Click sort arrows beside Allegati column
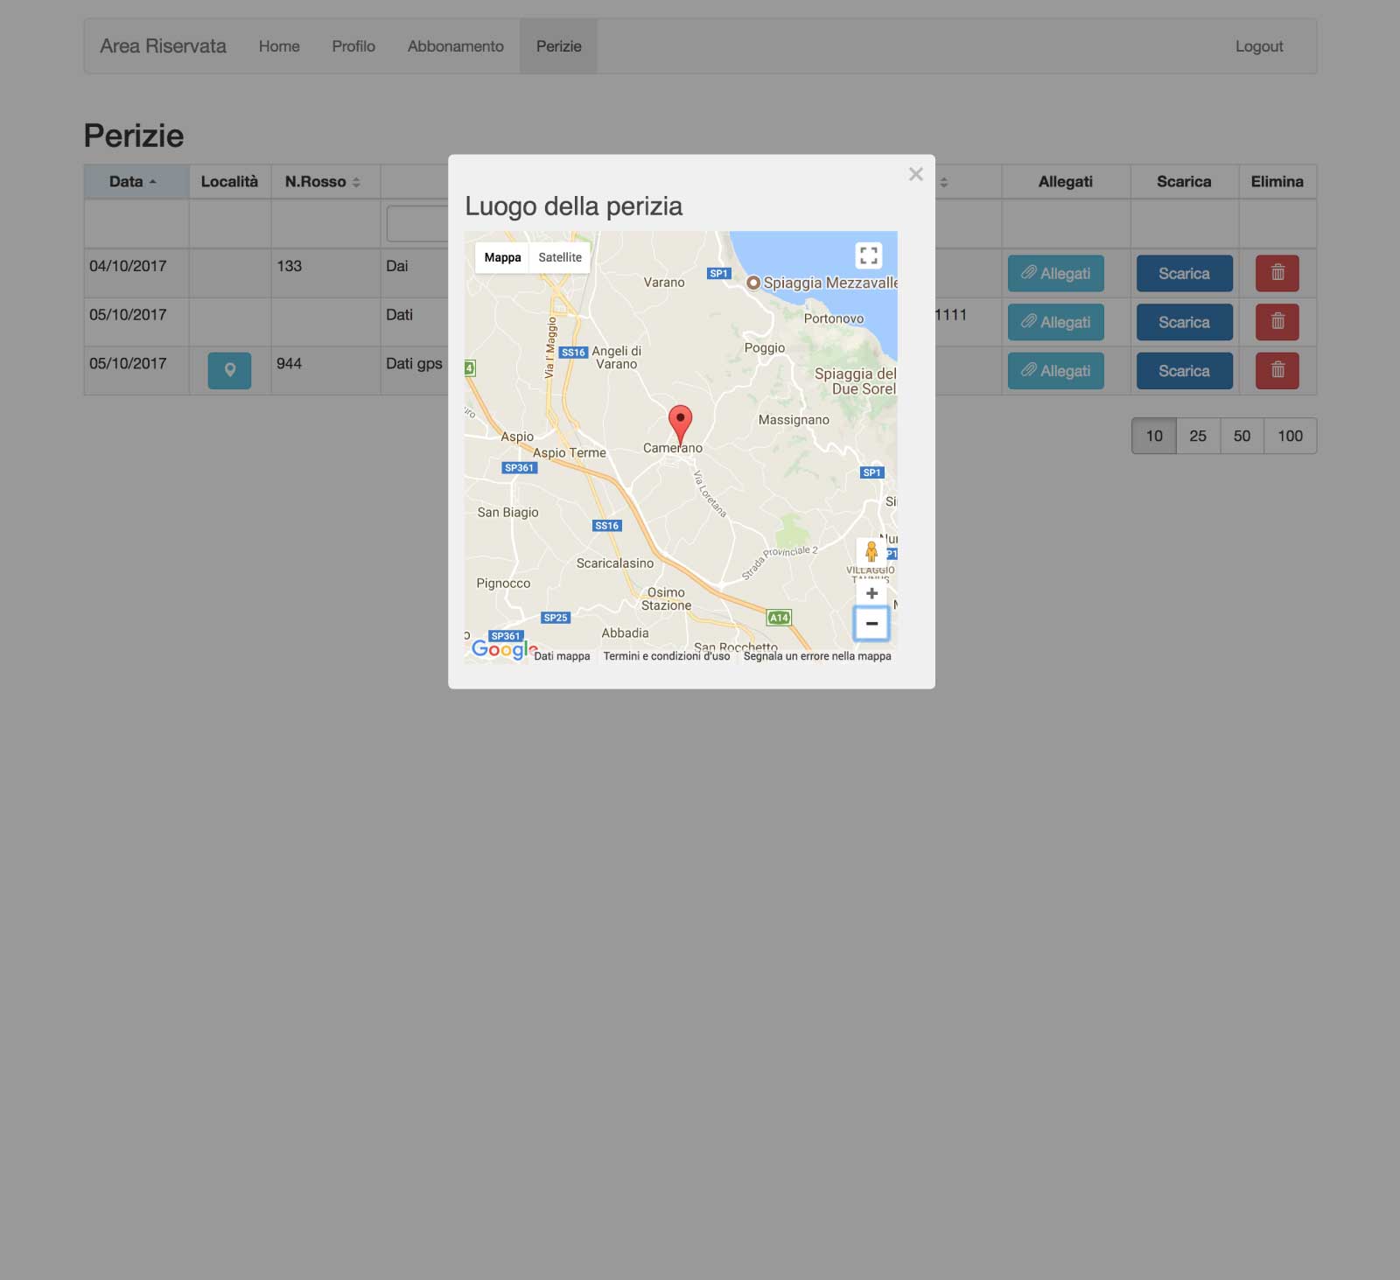This screenshot has height=1280, width=1400. 944,182
